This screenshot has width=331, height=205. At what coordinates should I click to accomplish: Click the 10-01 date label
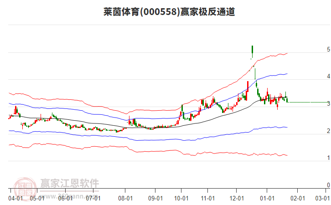(181, 199)
